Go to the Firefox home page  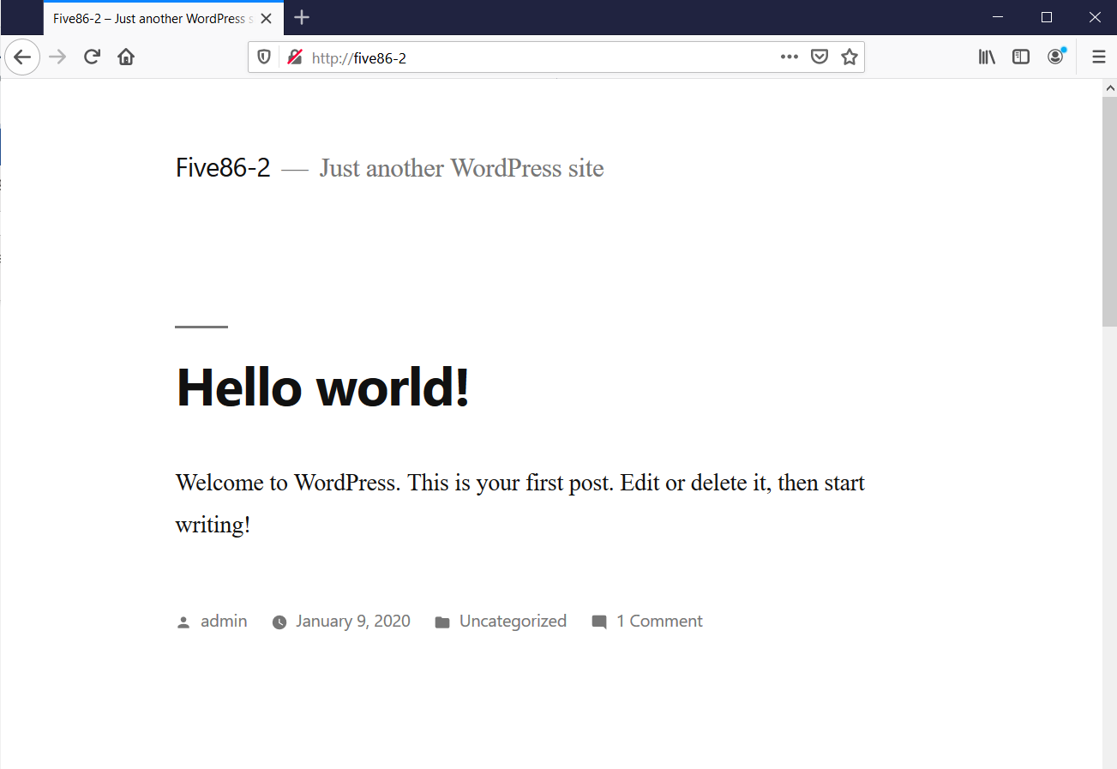point(126,57)
